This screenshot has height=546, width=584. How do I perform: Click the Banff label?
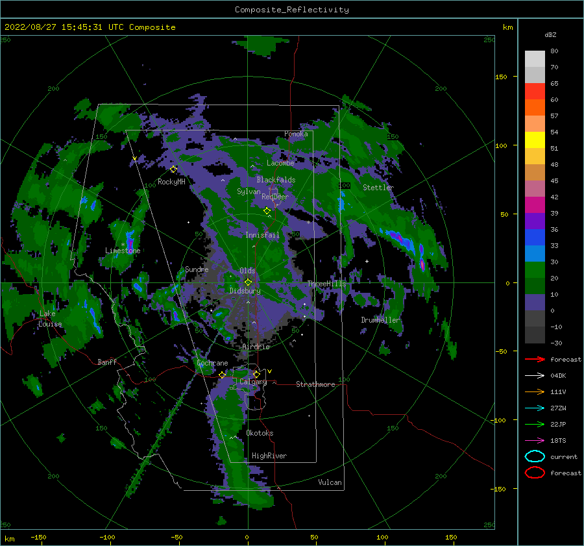107,362
